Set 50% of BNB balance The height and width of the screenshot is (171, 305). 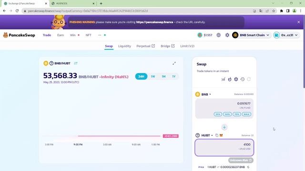[x=227, y=114]
